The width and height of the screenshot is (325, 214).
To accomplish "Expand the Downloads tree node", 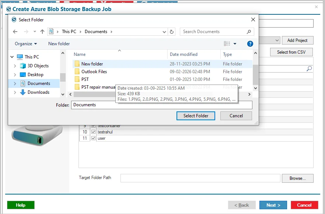I will (x=15, y=92).
